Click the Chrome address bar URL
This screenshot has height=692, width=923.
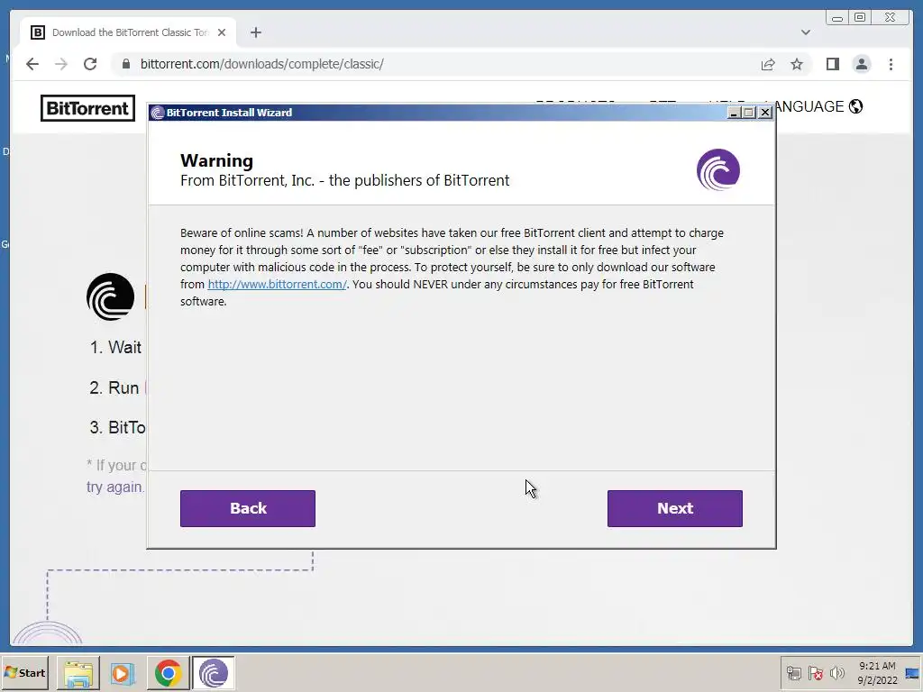click(x=262, y=64)
